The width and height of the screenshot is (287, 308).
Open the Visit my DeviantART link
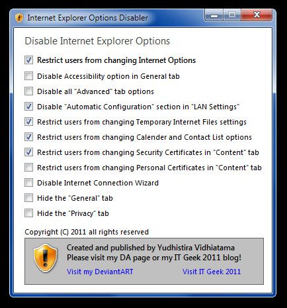100,272
